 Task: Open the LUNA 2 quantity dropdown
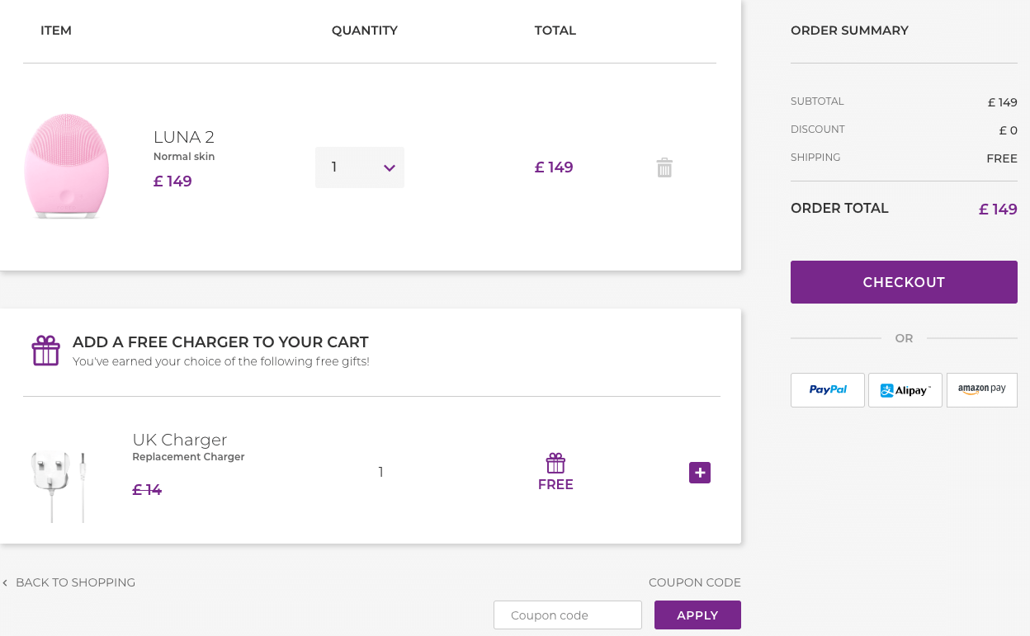[x=360, y=167]
